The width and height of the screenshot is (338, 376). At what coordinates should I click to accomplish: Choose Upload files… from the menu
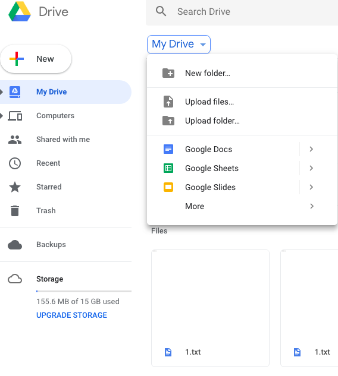point(242,102)
